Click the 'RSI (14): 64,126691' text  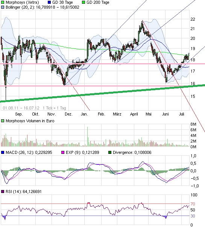click(x=24, y=192)
